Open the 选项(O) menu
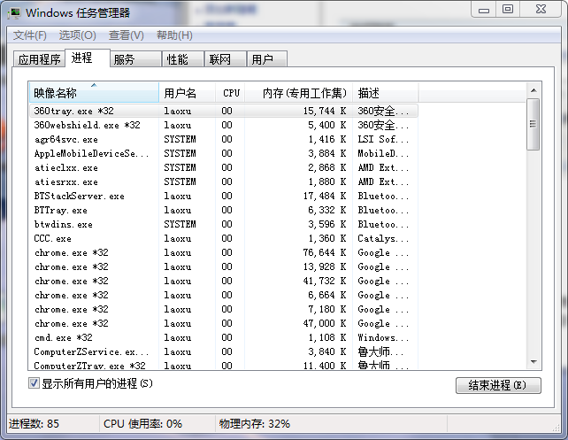Screen dimensions: 568x440 tap(78, 35)
